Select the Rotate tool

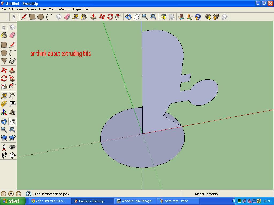click(x=4, y=78)
